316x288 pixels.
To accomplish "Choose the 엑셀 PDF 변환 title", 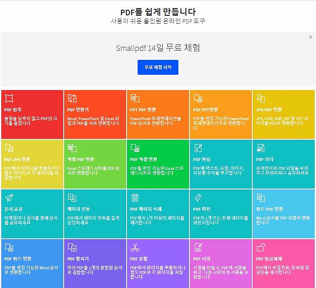I will pos(81,159).
